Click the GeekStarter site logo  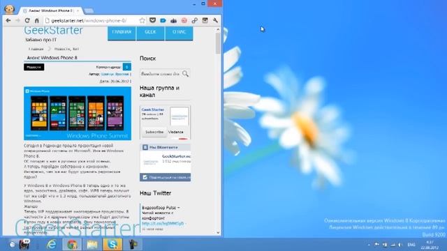53,30
